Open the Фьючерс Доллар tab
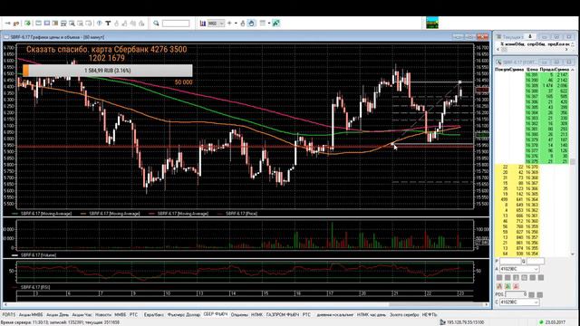 coord(183,315)
